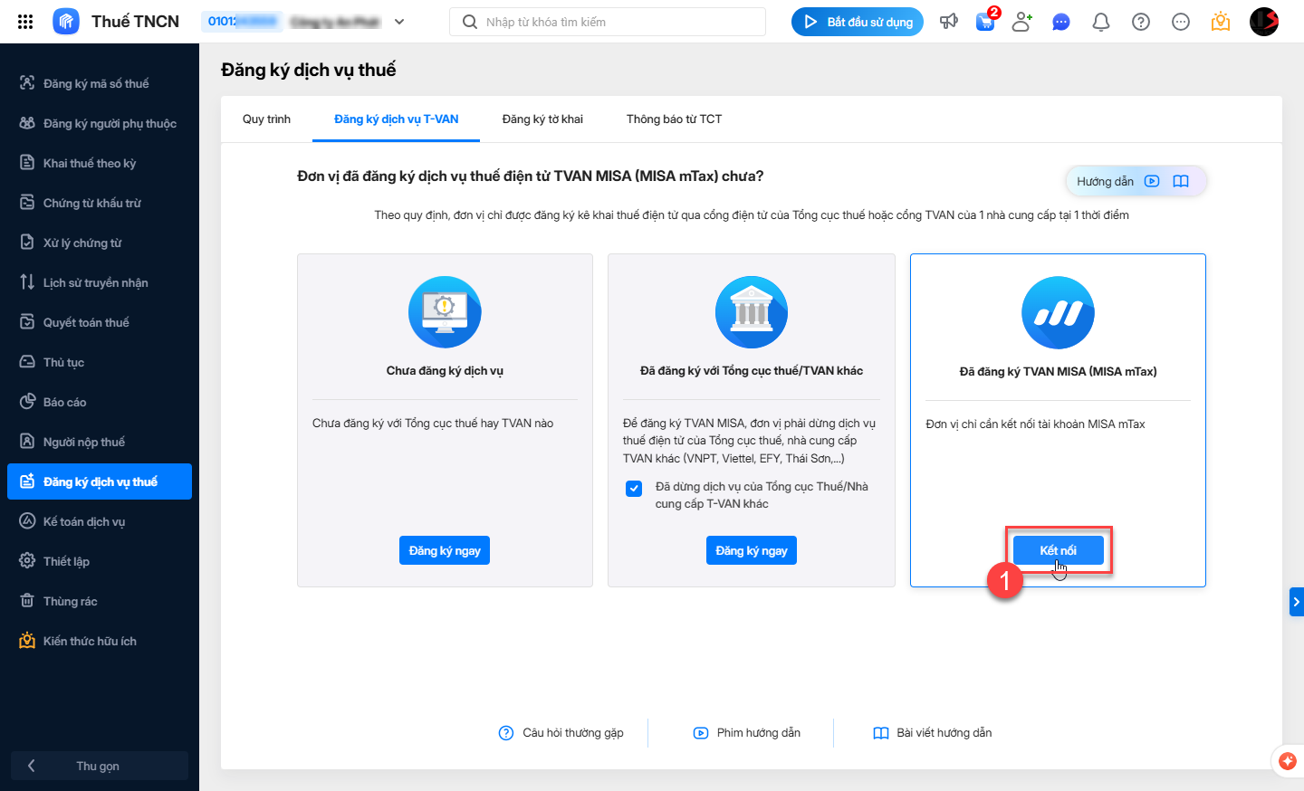Click the Bắt đầu sử dụng button
This screenshot has width=1304, height=791.
tap(858, 22)
